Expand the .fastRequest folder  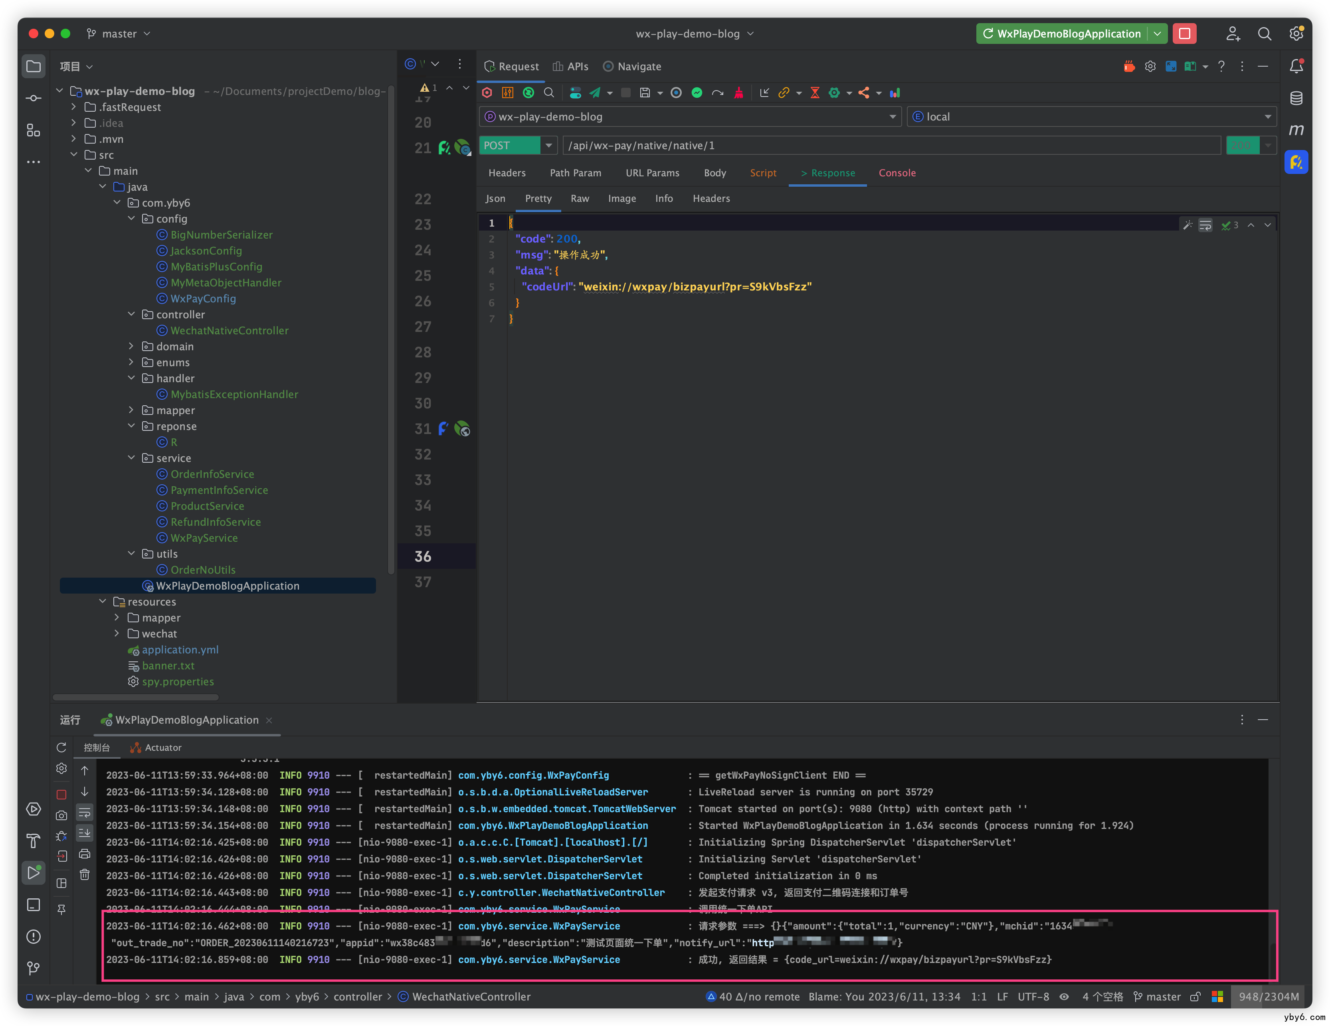[x=74, y=107]
